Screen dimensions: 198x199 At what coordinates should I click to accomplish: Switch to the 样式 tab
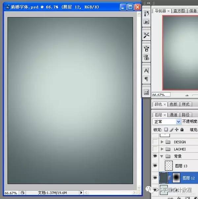click(x=186, y=104)
